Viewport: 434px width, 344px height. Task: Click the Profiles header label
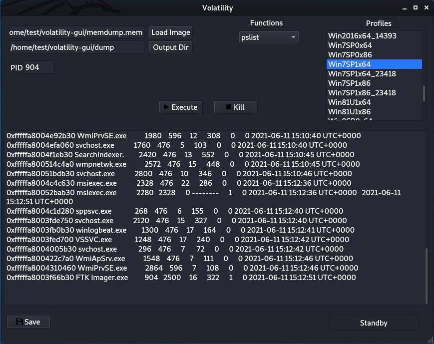point(379,23)
